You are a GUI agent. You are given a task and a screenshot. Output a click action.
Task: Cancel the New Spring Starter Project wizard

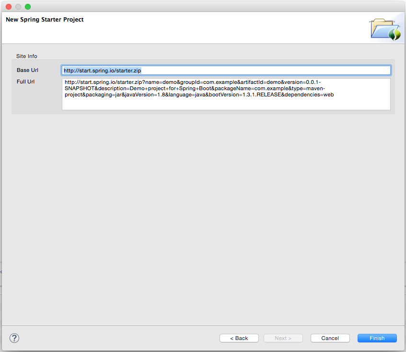(x=330, y=338)
